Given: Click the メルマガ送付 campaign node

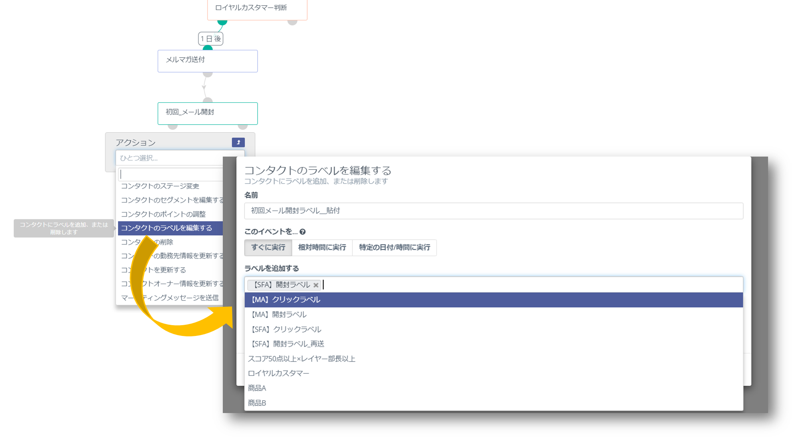Looking at the screenshot, I should coord(207,61).
